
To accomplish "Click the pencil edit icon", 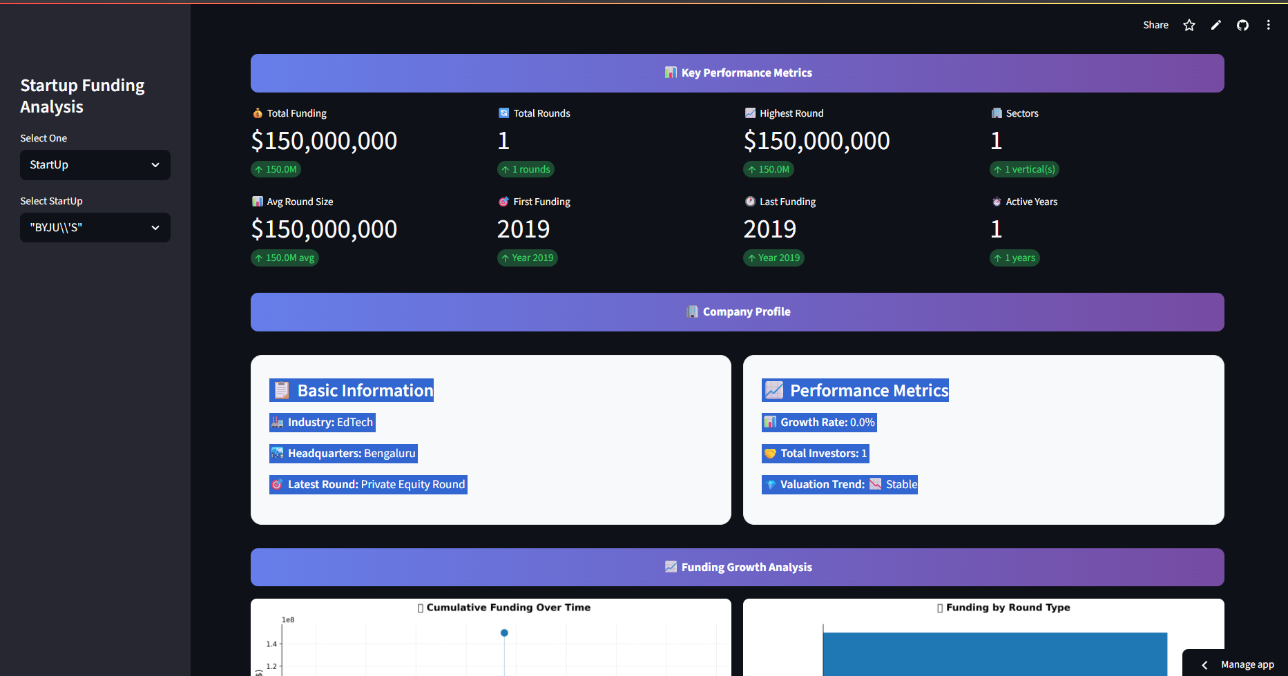I will tap(1215, 26).
